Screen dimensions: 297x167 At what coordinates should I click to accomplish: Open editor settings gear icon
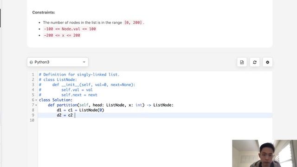(267, 62)
